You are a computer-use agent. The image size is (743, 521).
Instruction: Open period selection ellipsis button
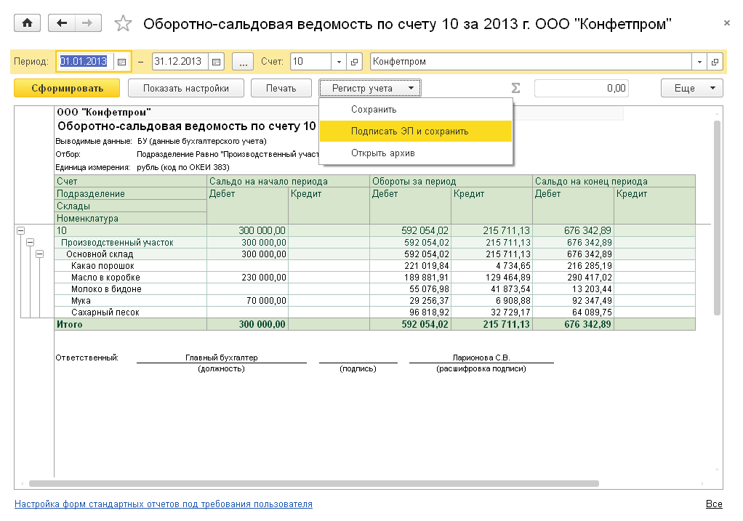point(243,62)
